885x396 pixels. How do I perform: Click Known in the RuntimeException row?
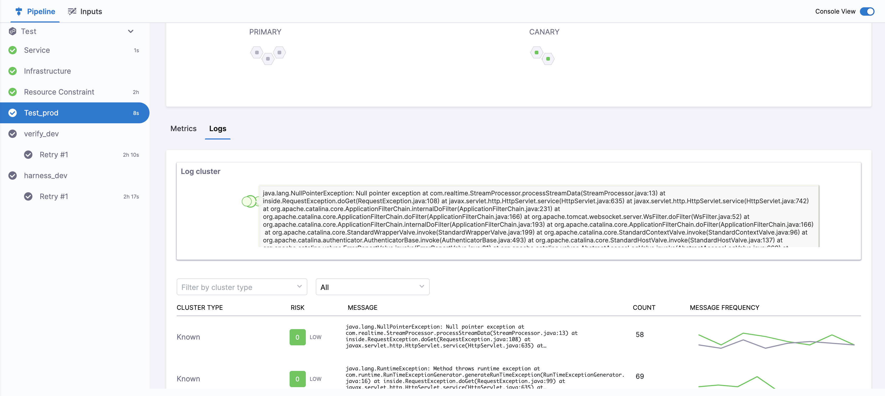coord(188,379)
